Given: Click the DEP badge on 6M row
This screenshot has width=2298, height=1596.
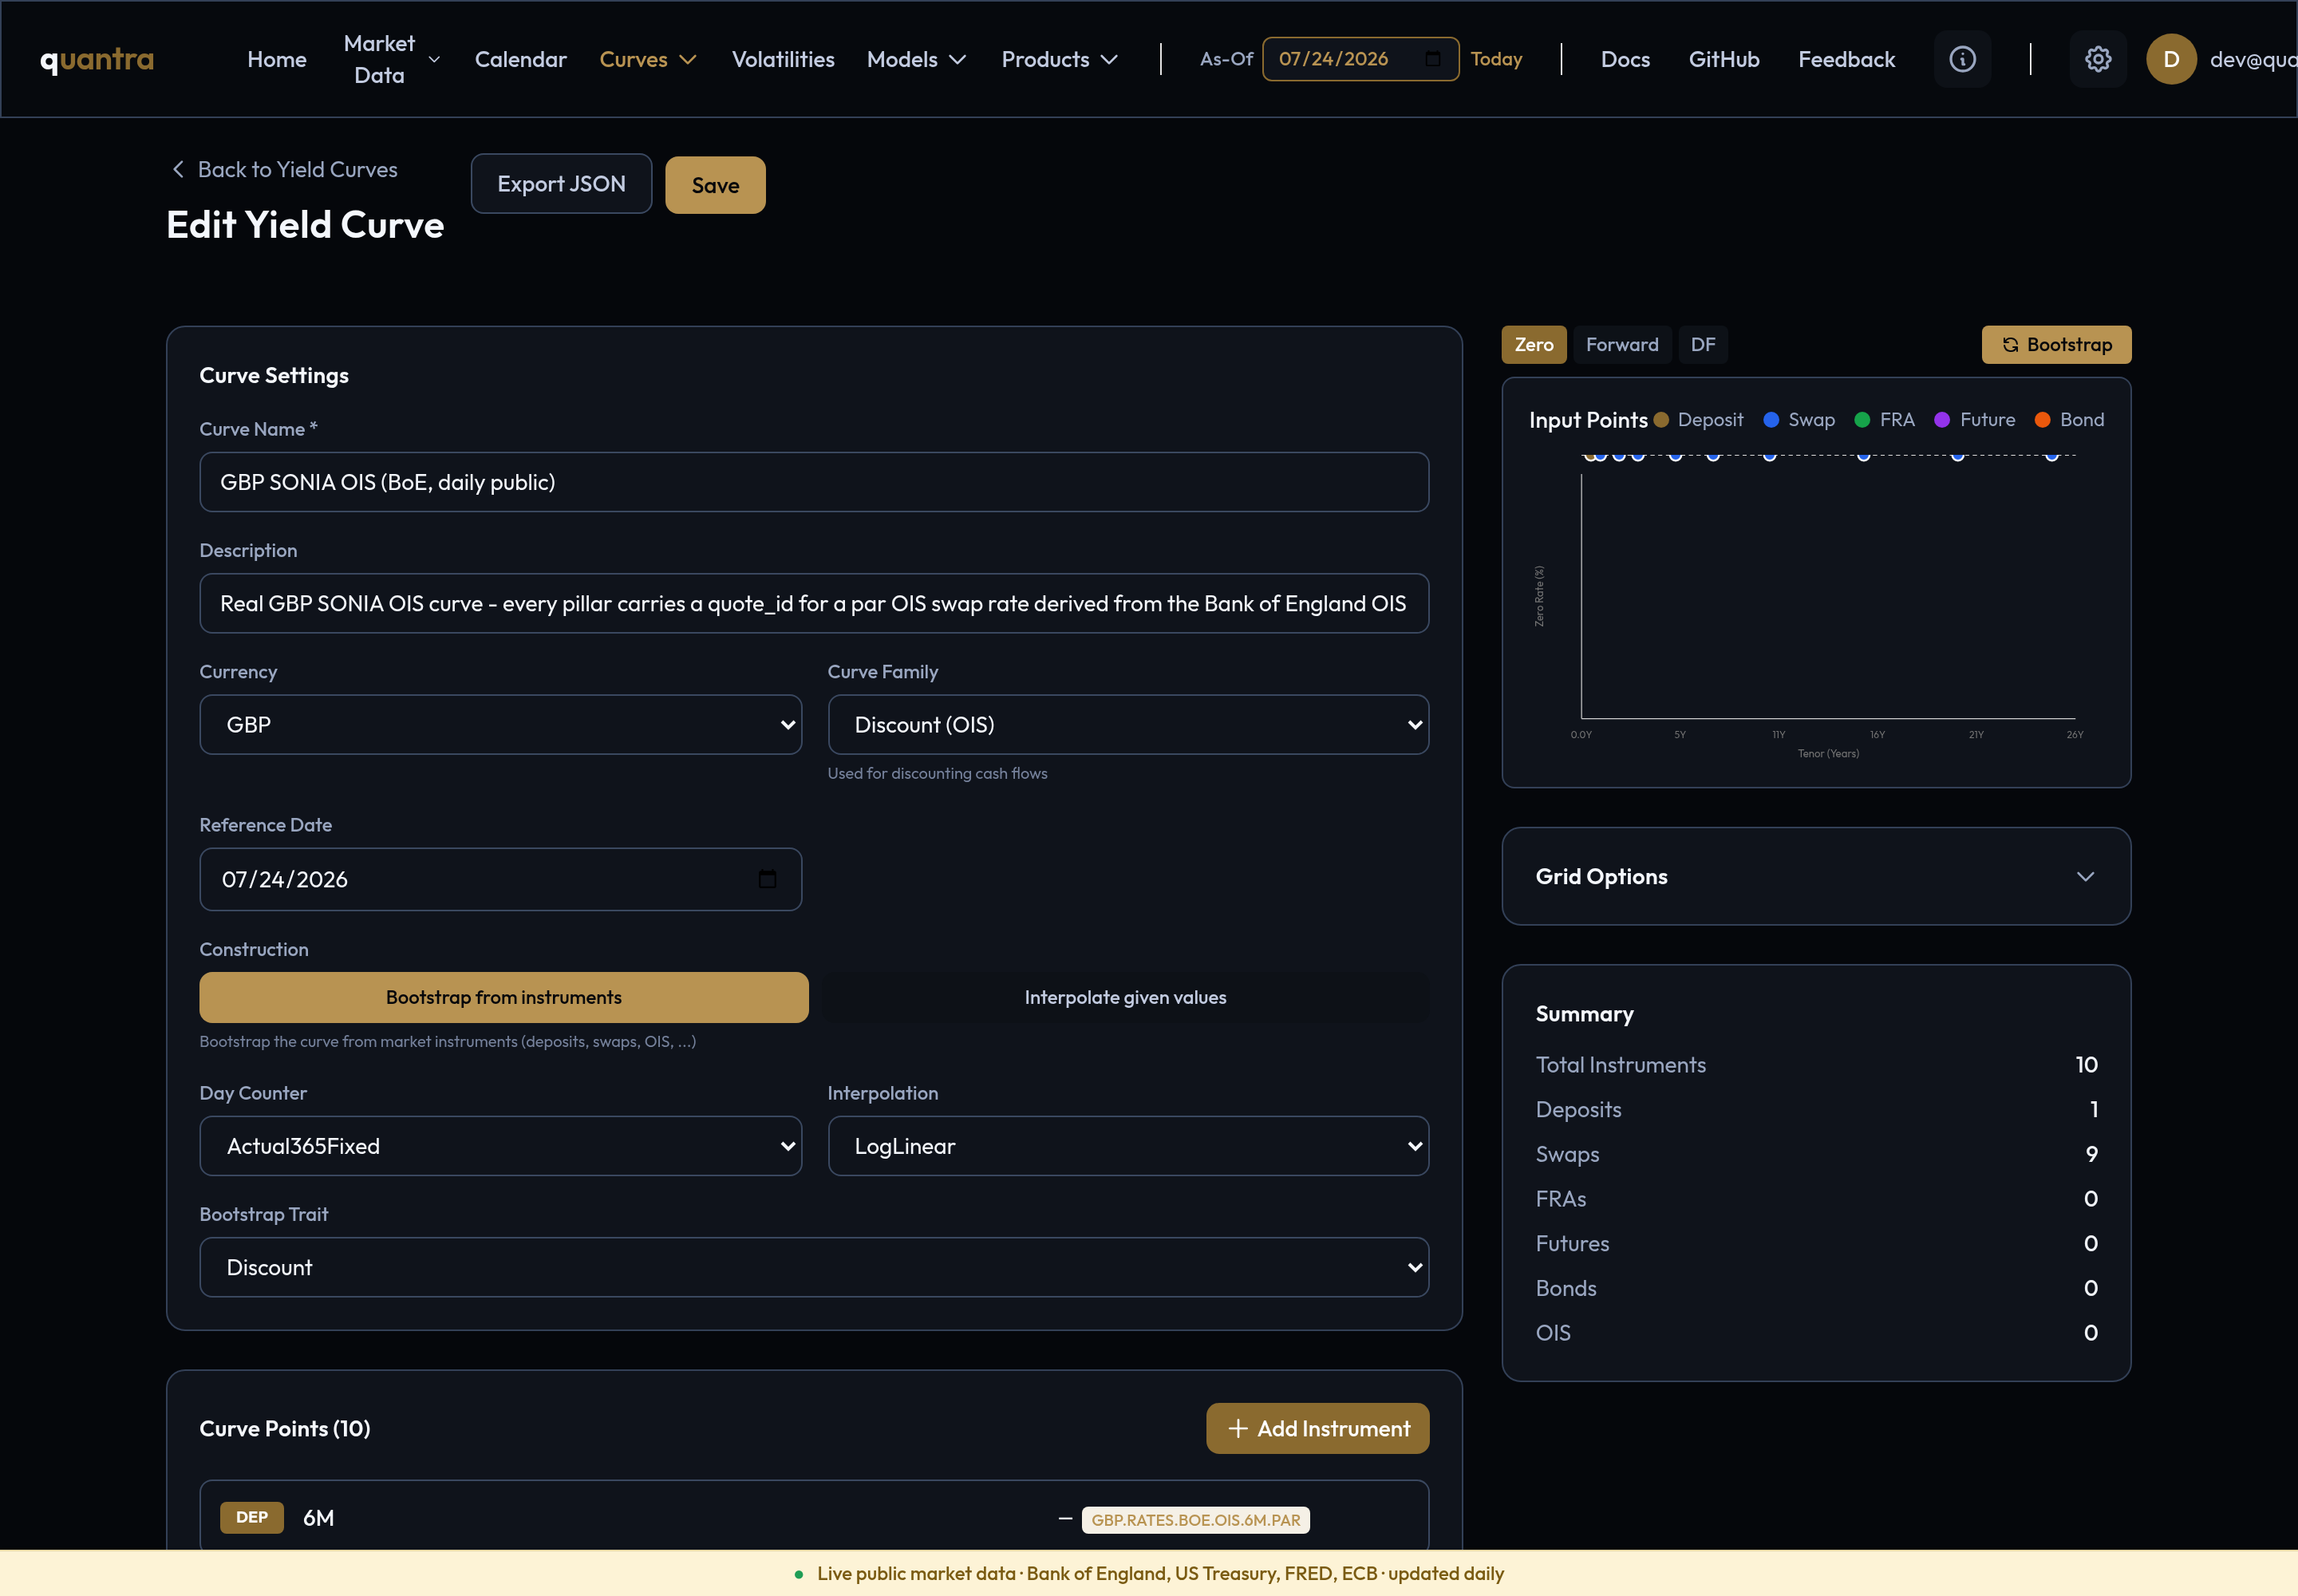Looking at the screenshot, I should (252, 1517).
